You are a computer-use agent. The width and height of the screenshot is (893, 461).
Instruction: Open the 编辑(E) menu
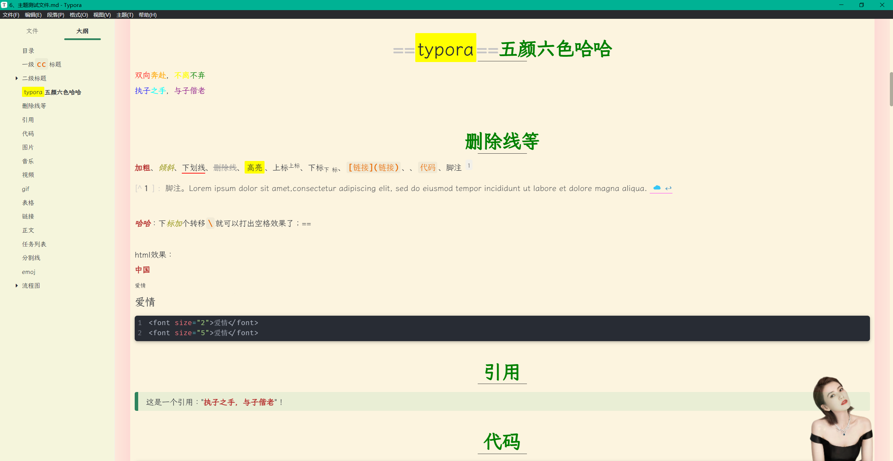pos(33,15)
